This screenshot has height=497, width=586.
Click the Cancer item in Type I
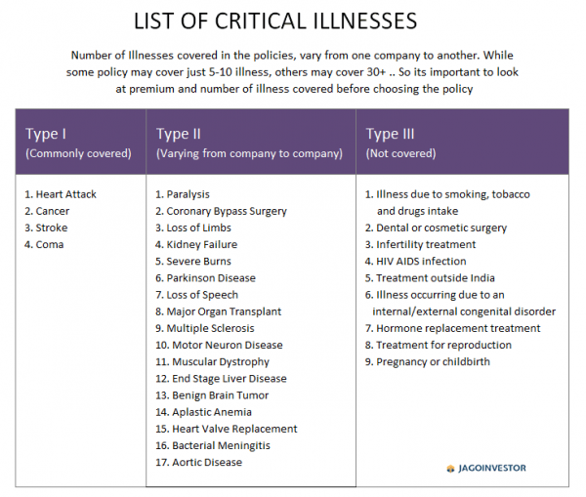coord(47,211)
